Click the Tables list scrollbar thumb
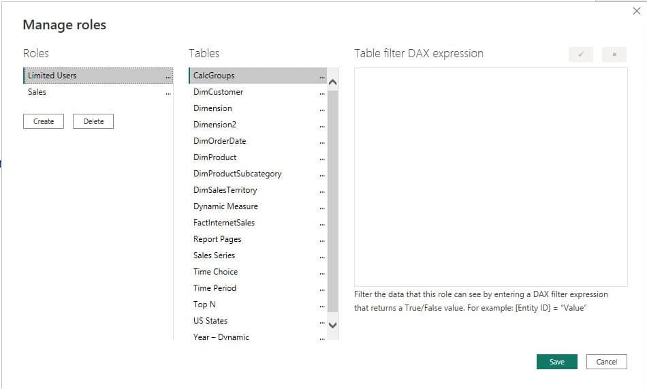 332,201
